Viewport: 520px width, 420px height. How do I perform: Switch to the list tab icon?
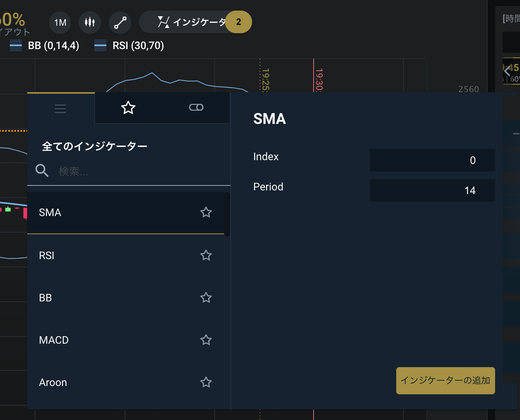(x=60, y=109)
